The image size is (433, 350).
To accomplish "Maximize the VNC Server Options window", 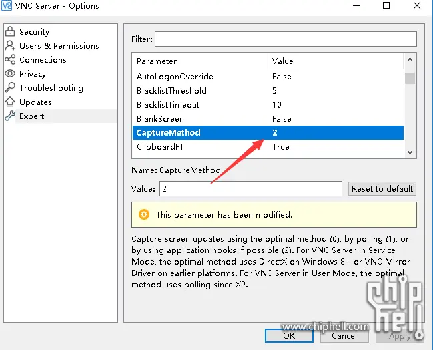I will coord(386,5).
